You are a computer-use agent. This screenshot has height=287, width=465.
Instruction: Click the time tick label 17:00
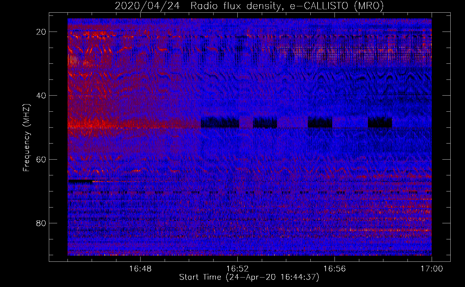coord(432,269)
